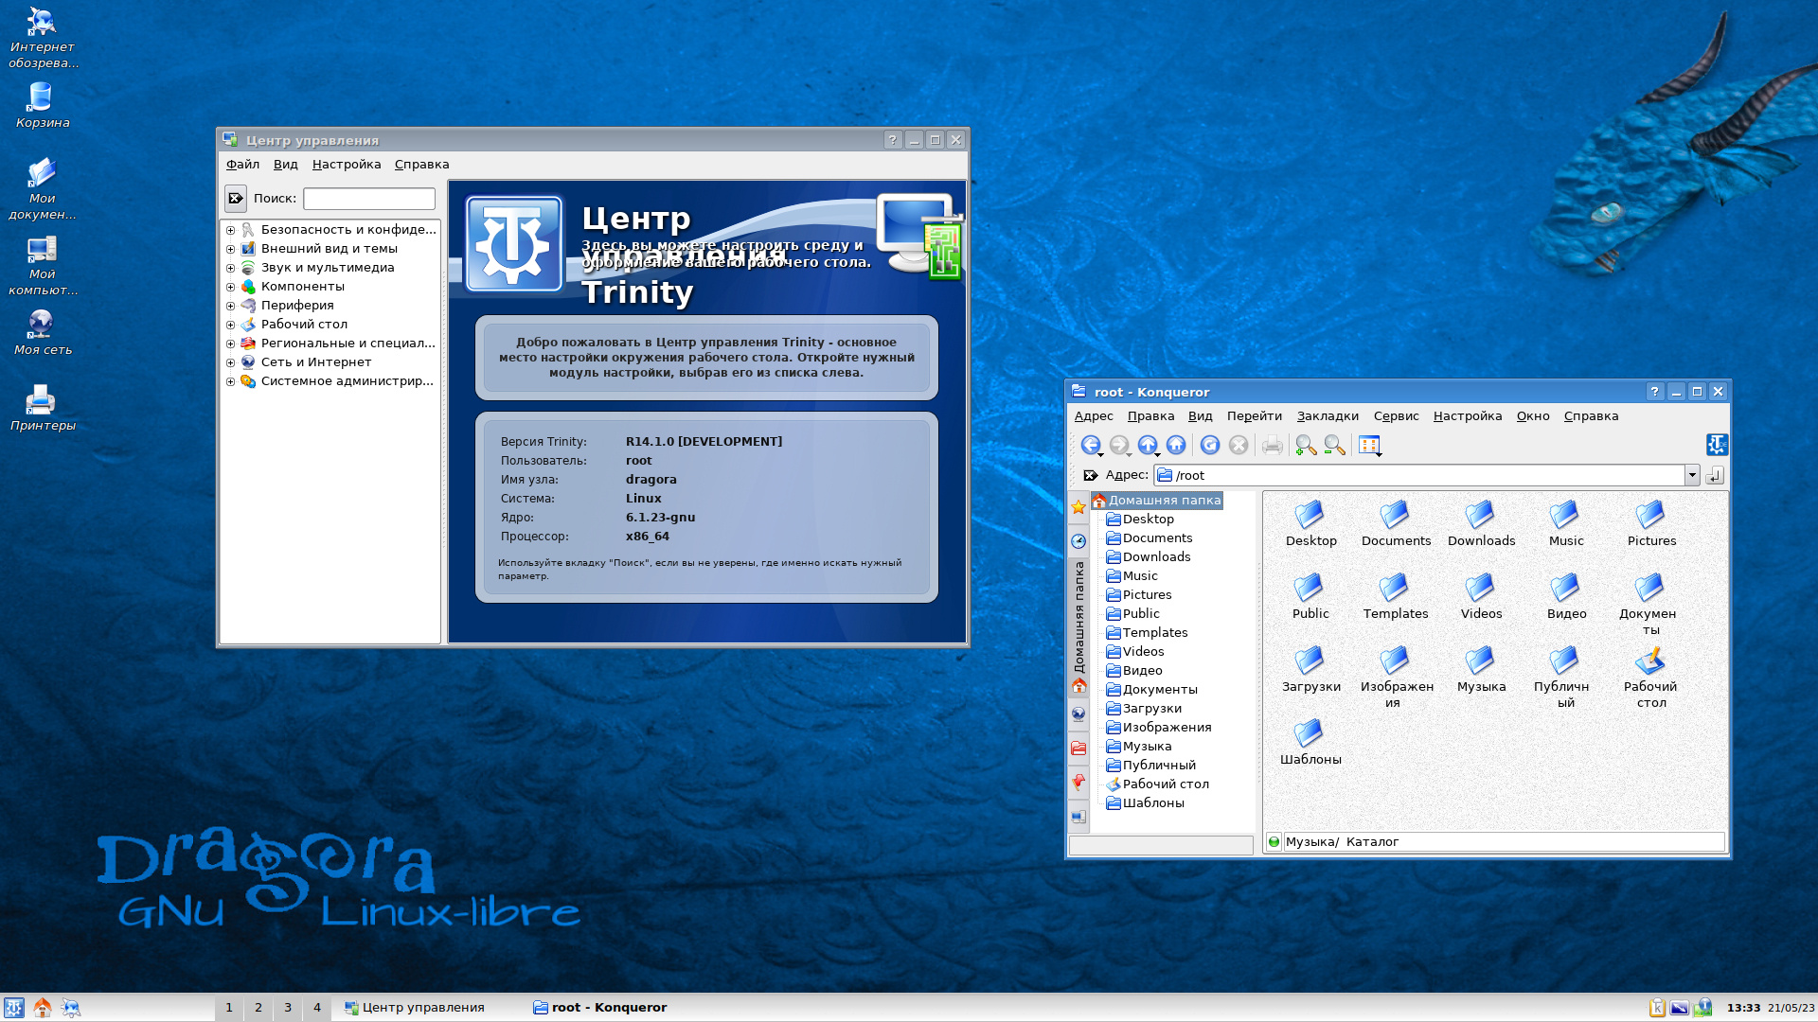Click the Print icon in Konqueror toolbar
This screenshot has height=1022, width=1818.
(x=1273, y=445)
